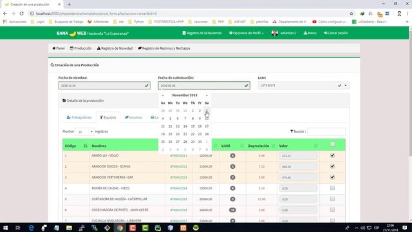Open the notification center icon
Screen dimensions: 412x232
[405, 227]
